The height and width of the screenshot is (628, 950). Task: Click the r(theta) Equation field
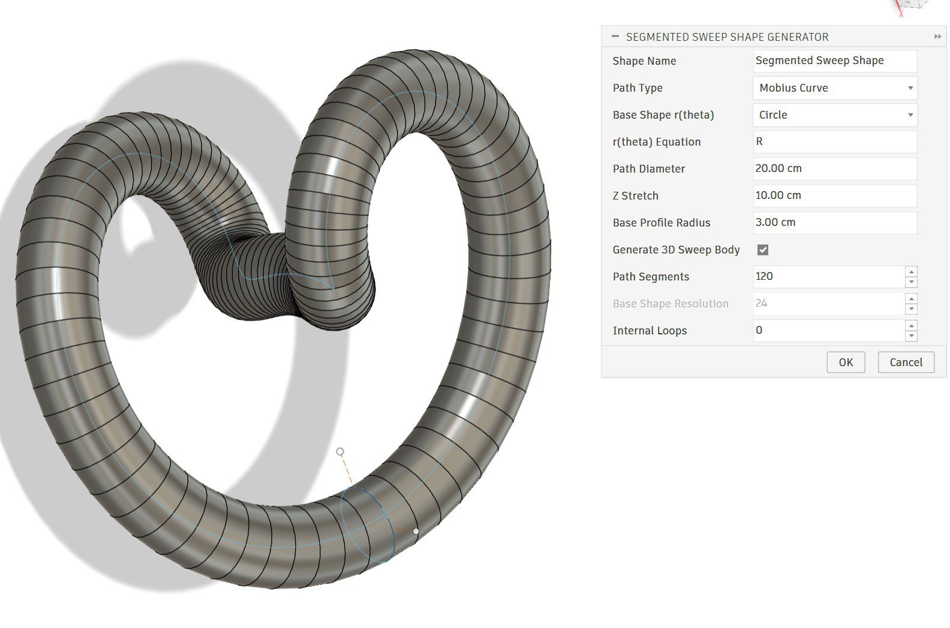pyautogui.click(x=834, y=142)
